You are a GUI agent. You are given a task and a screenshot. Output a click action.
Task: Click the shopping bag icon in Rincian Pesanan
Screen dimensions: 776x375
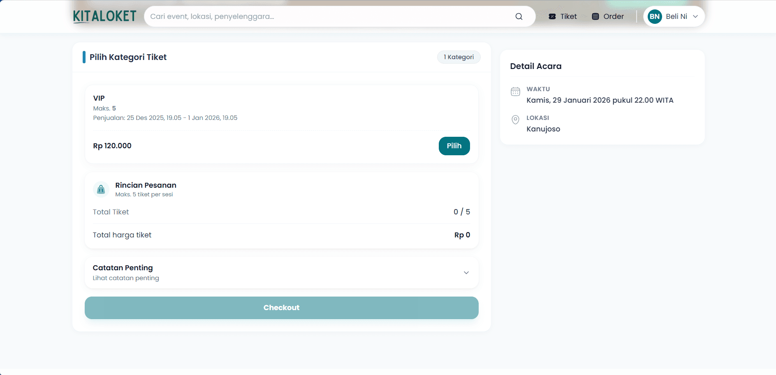(x=101, y=189)
